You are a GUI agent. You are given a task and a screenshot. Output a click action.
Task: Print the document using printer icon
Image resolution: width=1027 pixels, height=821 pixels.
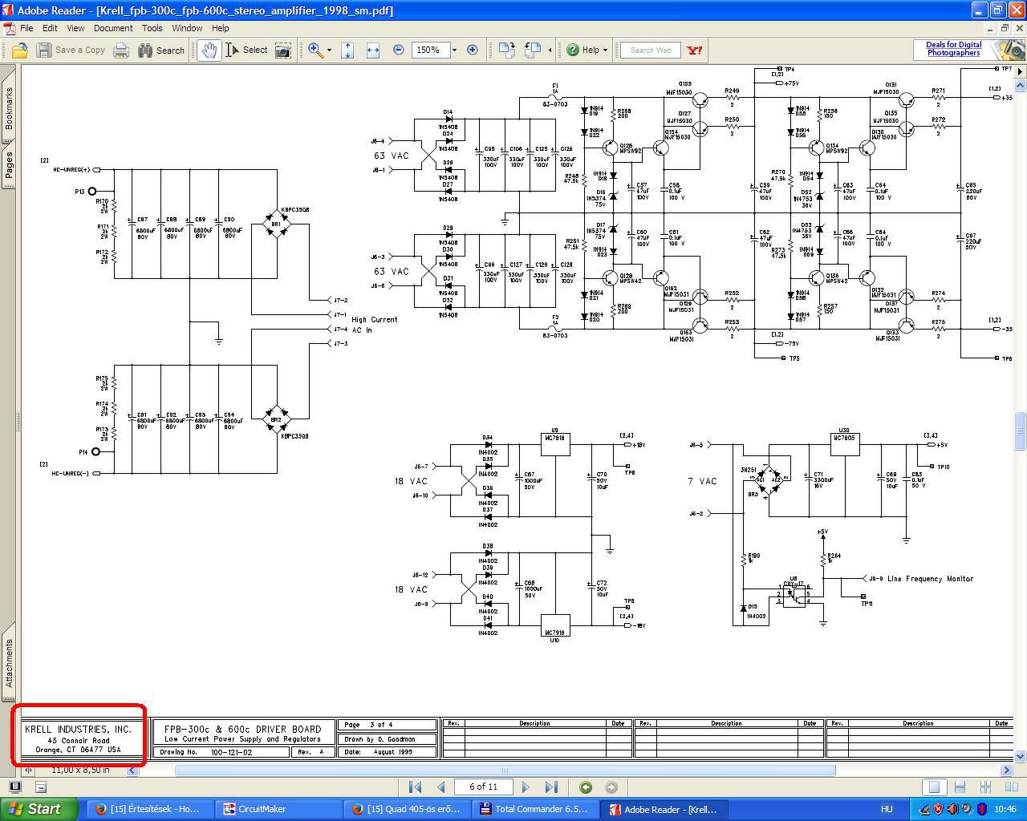point(121,50)
